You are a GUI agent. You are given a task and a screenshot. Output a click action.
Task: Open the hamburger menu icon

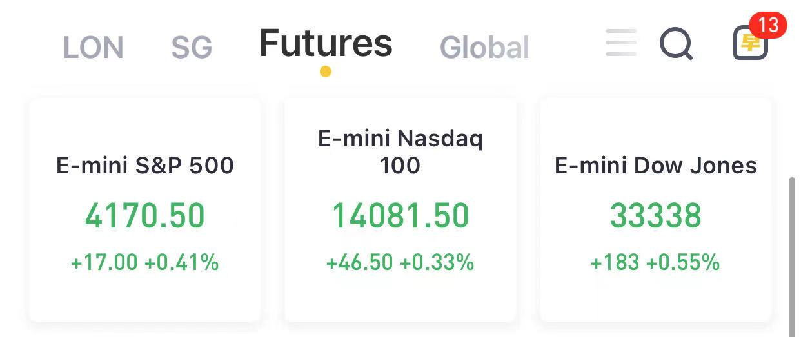[x=621, y=43]
